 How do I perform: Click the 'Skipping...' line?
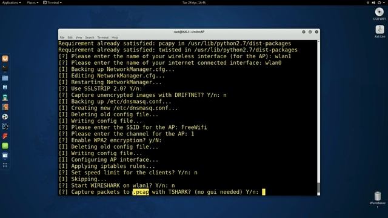(x=82, y=179)
